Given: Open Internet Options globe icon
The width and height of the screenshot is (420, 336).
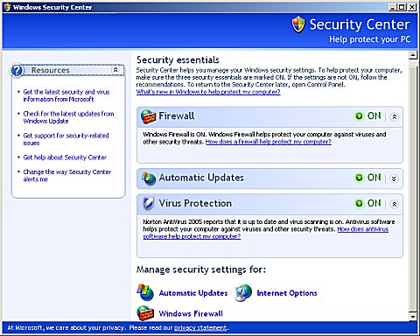Looking at the screenshot, I should [243, 293].
